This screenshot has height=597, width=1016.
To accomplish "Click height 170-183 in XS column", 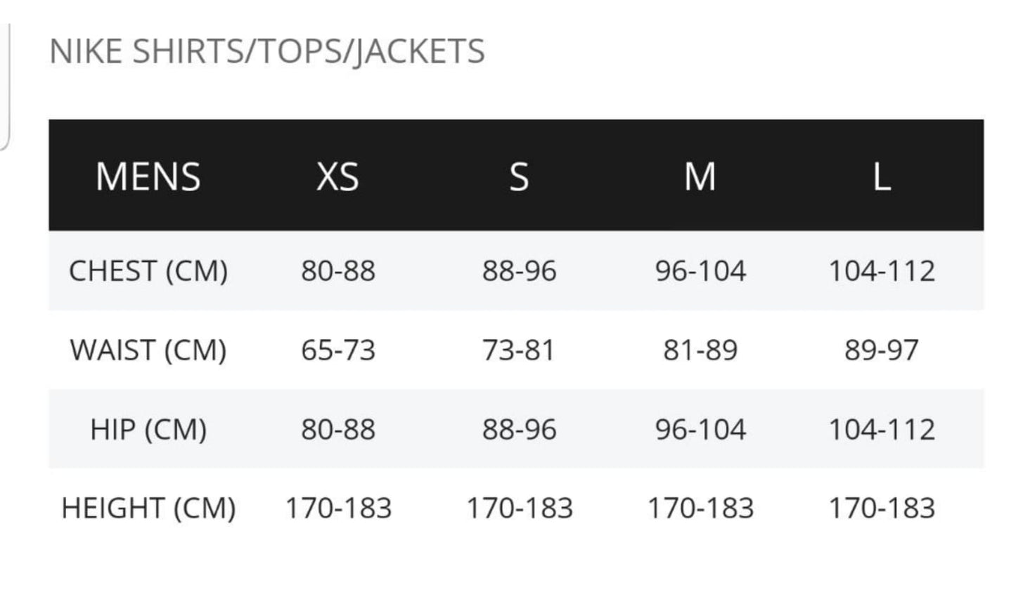I will [x=338, y=508].
